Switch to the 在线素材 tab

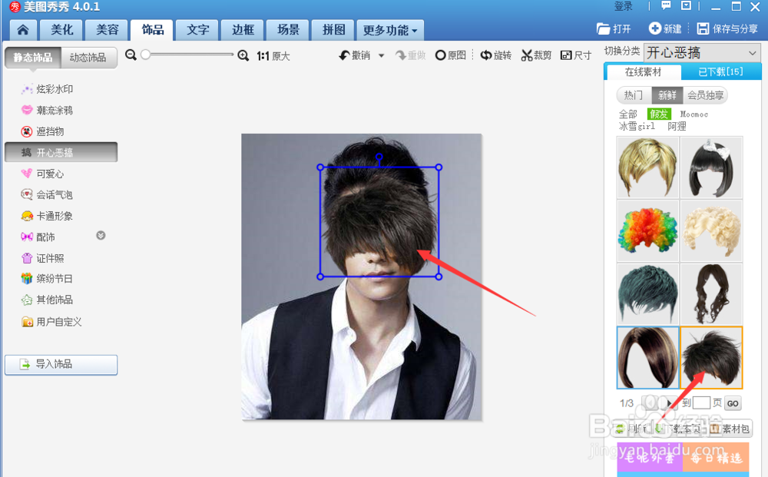(643, 72)
